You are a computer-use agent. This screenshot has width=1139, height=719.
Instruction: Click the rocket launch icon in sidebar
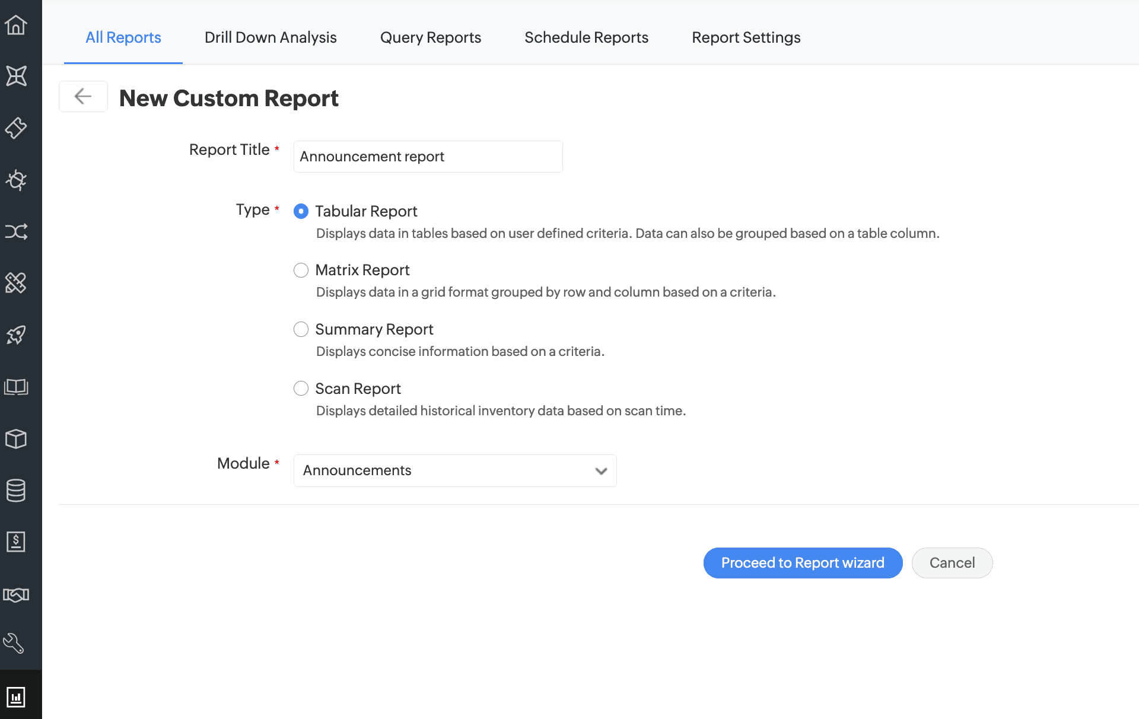[x=16, y=335]
